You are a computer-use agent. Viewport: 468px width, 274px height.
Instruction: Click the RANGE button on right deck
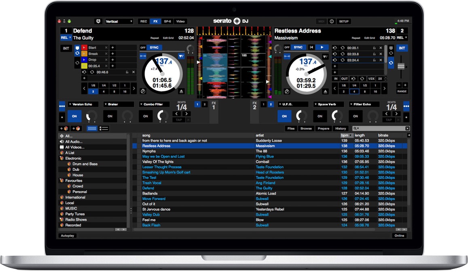402,91
